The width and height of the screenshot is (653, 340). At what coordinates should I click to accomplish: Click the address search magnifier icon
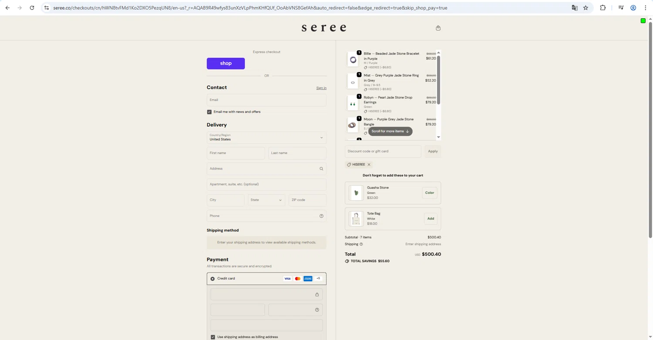click(x=321, y=169)
